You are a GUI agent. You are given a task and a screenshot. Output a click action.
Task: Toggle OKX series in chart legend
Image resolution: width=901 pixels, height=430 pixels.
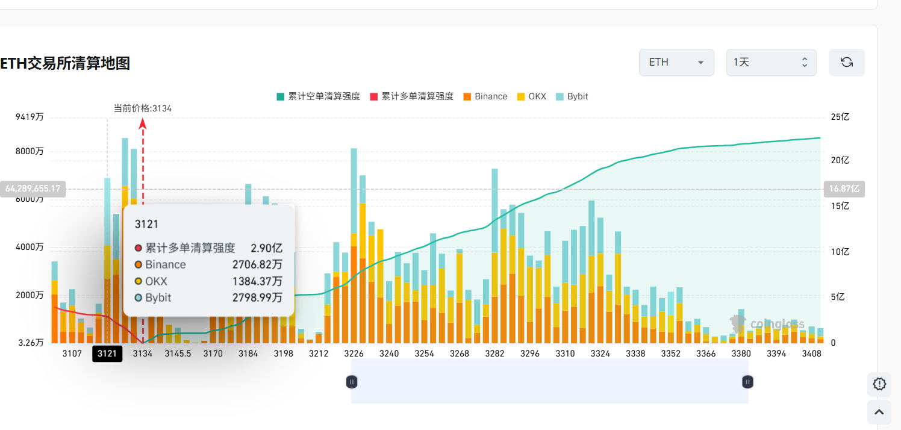[531, 96]
